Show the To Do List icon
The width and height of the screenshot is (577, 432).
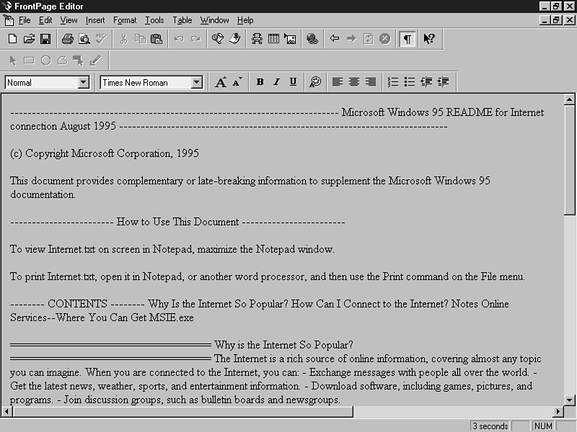tap(234, 39)
